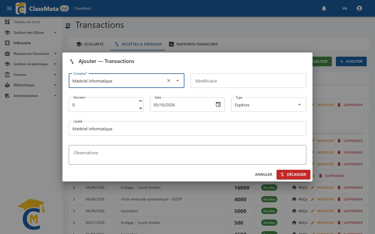Open the Comptes dropdown arrow
This screenshot has height=234, width=375.
click(178, 81)
